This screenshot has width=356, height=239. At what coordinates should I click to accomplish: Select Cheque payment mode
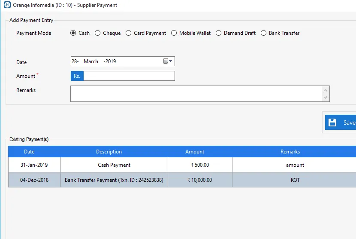98,33
